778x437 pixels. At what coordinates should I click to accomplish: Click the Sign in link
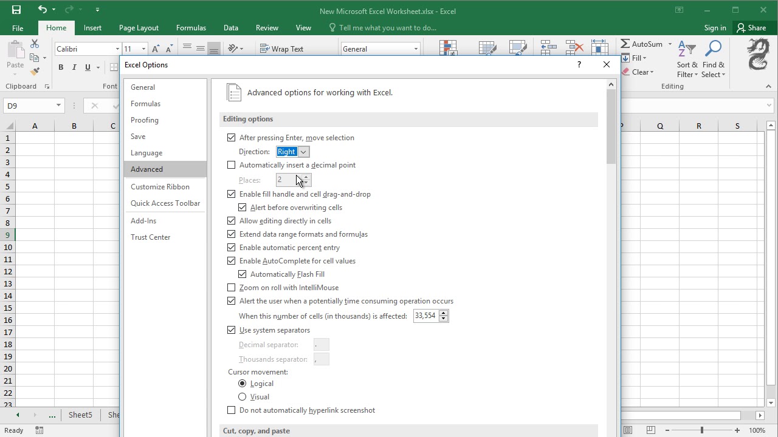point(715,28)
